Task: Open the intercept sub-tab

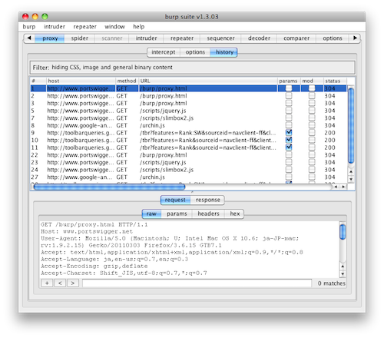Action: tap(164, 52)
